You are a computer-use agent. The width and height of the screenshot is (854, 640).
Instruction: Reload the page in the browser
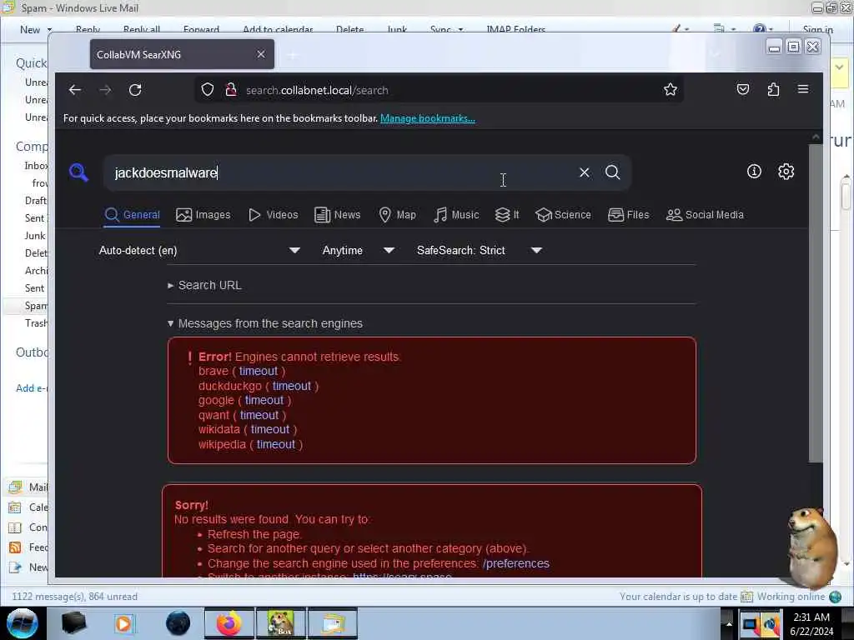tap(135, 90)
